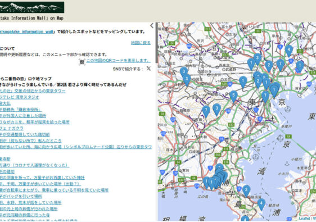316x222 pixels.
Task: Click the marker 3 beside the 7 near 町田
Action: tap(216, 110)
